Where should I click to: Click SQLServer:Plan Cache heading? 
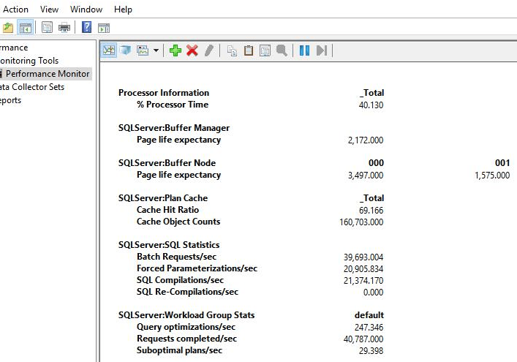pos(163,198)
